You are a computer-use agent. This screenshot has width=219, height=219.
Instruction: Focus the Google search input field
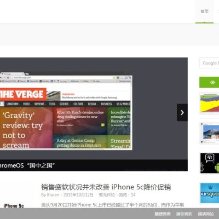click(209, 63)
